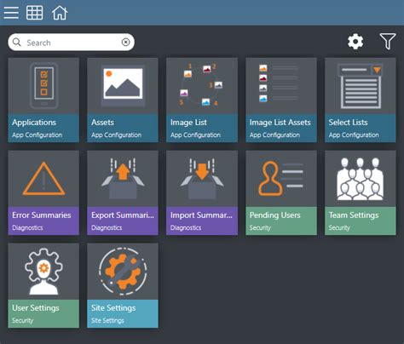Viewport: 404px width, 344px height.
Task: Open the hamburger menu
Action: point(11,13)
